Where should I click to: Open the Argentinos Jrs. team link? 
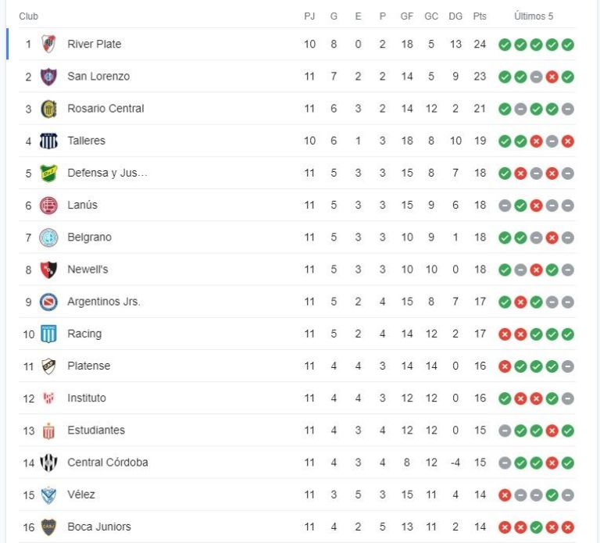(104, 302)
